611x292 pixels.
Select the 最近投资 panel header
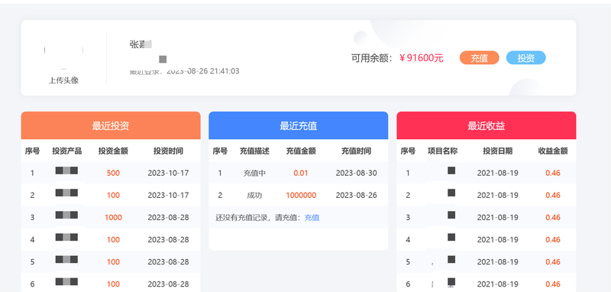[x=111, y=125]
